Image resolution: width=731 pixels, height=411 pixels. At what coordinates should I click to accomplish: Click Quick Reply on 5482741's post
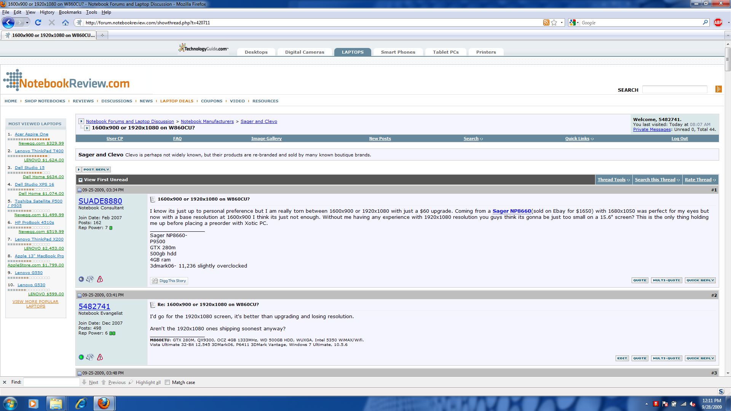point(700,358)
